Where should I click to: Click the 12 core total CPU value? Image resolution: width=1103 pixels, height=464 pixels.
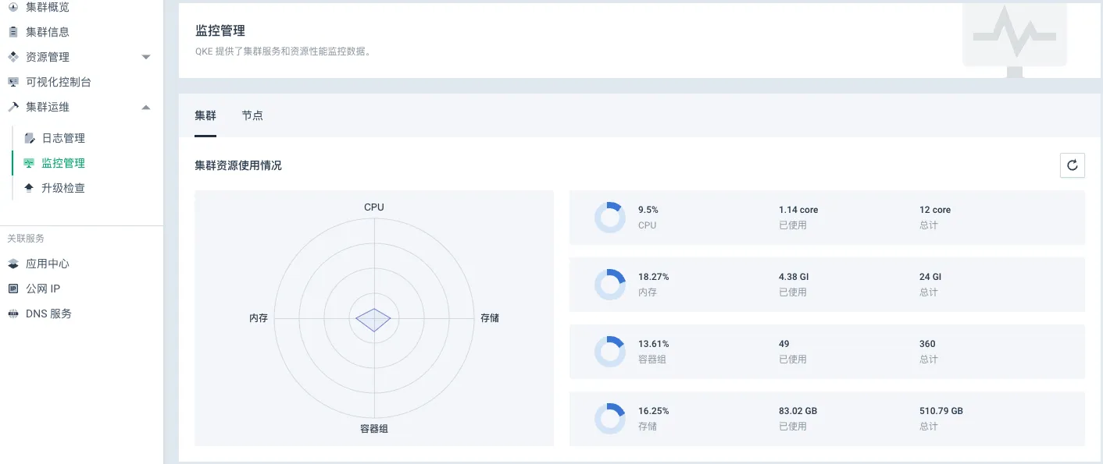(x=934, y=209)
